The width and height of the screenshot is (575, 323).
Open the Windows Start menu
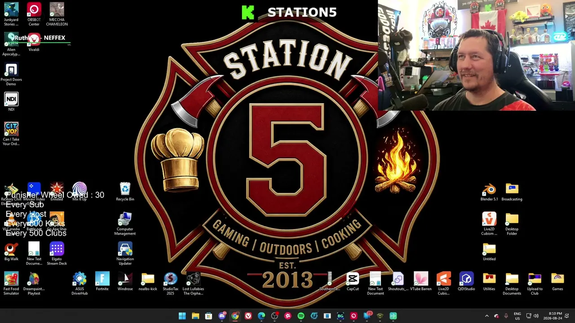click(182, 316)
